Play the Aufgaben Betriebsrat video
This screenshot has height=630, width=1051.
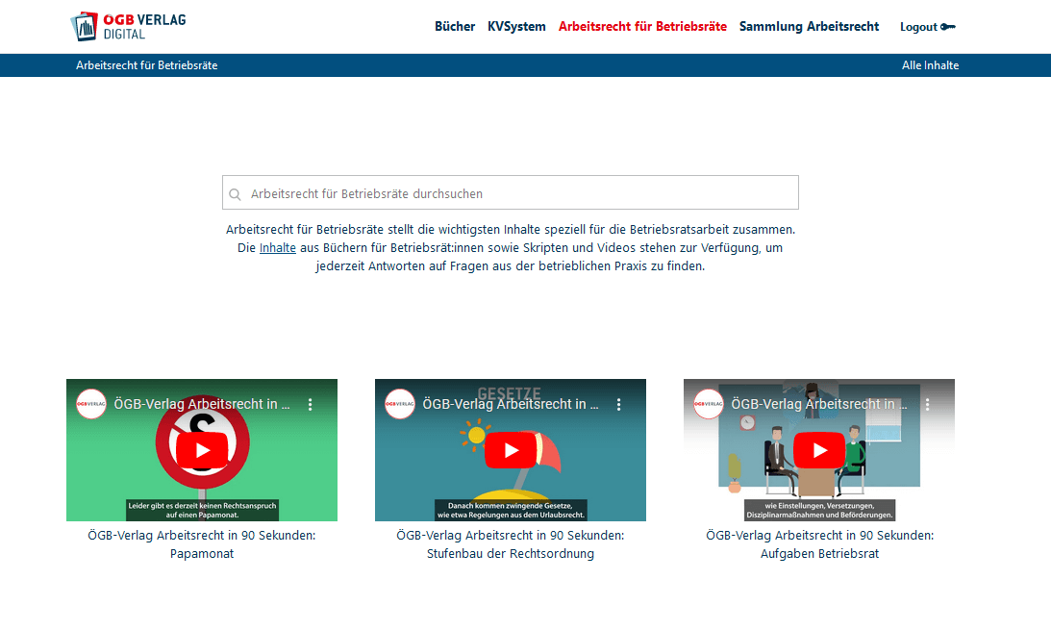coord(819,450)
